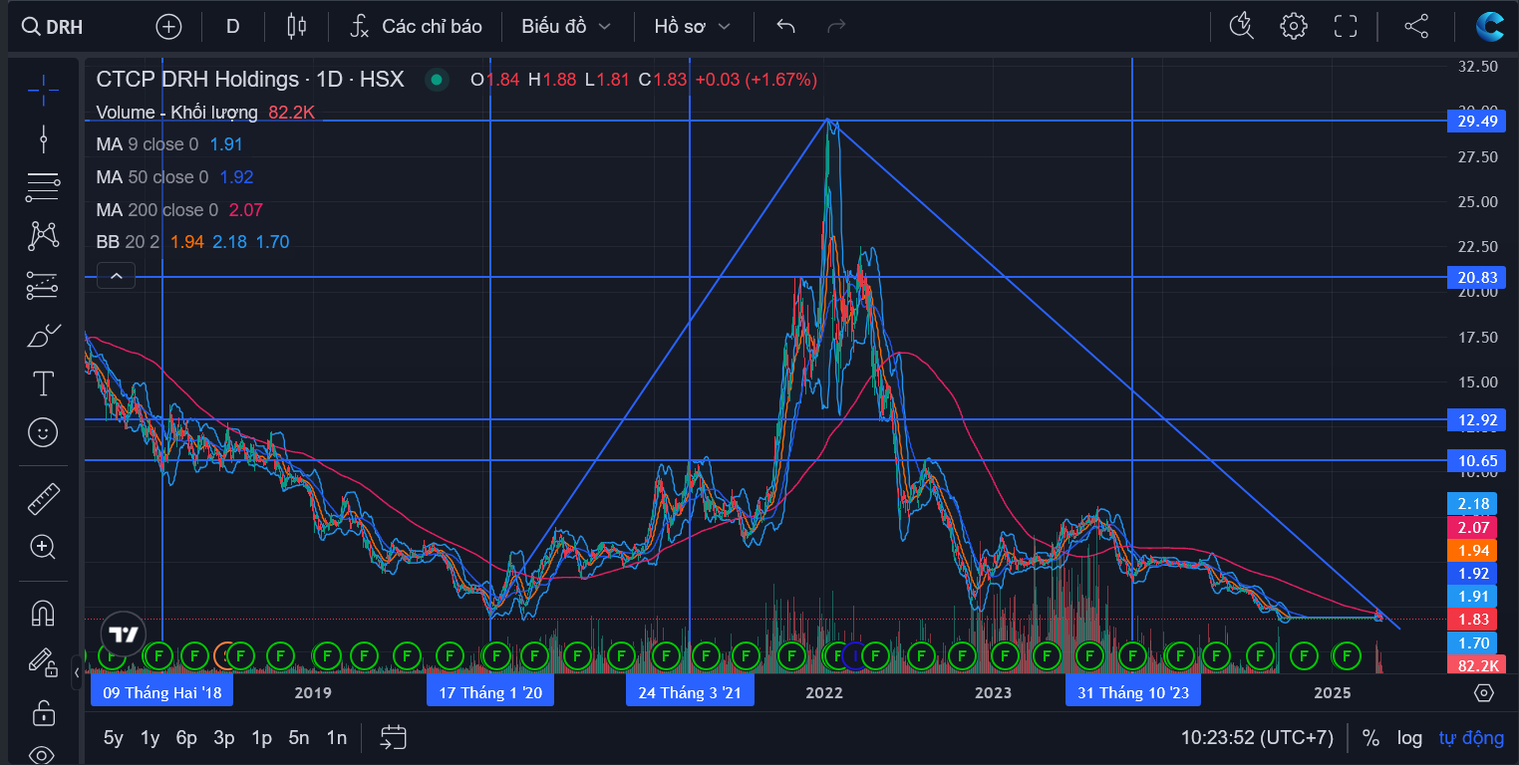Image resolution: width=1519 pixels, height=765 pixels.
Task: Undo the last chart action
Action: point(785,27)
